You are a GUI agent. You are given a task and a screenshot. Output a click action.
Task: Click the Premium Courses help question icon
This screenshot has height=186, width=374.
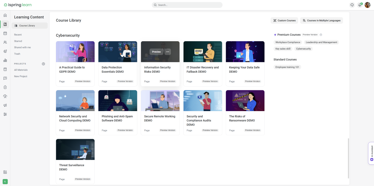(321, 35)
